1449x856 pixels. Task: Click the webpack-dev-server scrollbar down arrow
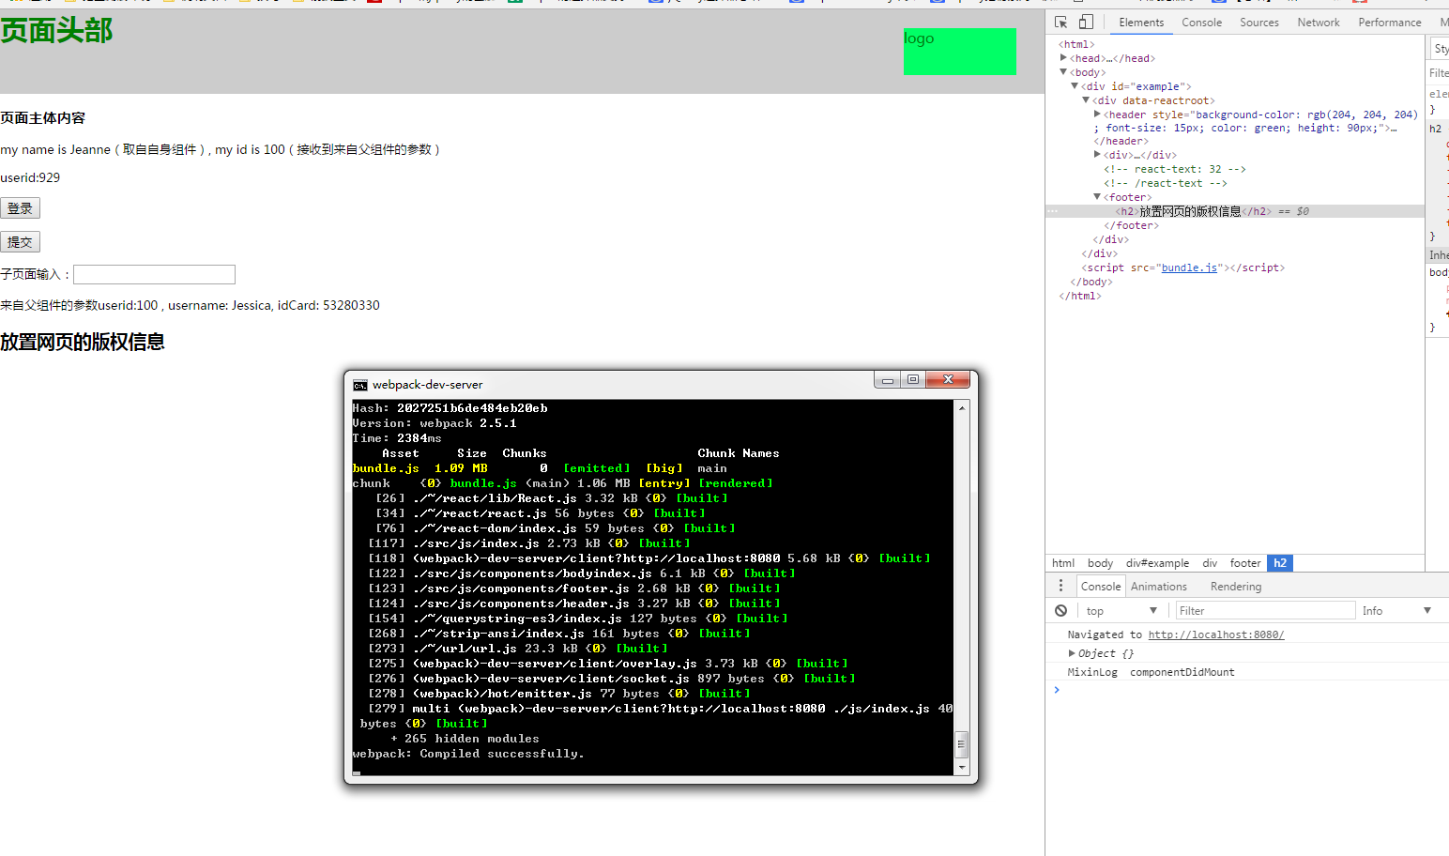tap(962, 768)
